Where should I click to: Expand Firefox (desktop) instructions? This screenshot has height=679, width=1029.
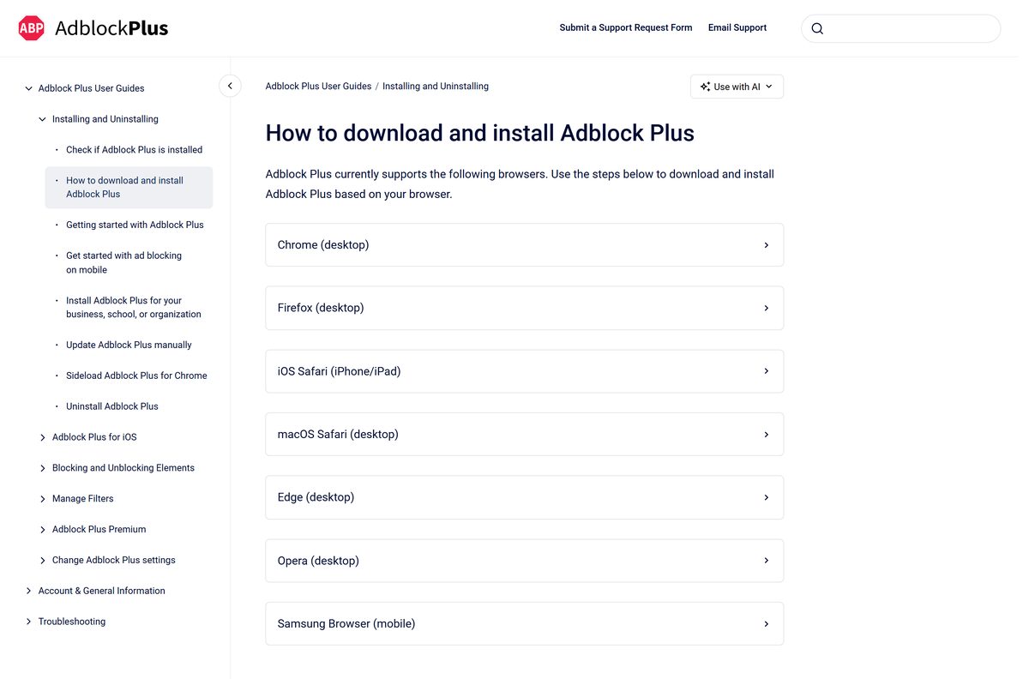point(524,308)
